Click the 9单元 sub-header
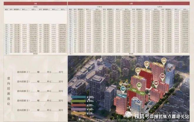This screenshot has width=194, height=122. click(35, 7)
